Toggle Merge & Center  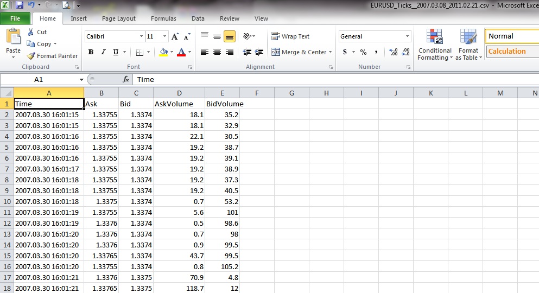point(299,52)
